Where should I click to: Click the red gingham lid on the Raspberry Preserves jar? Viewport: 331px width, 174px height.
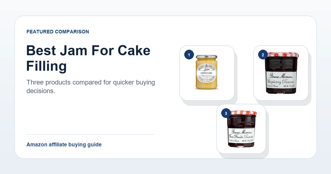(x=281, y=55)
